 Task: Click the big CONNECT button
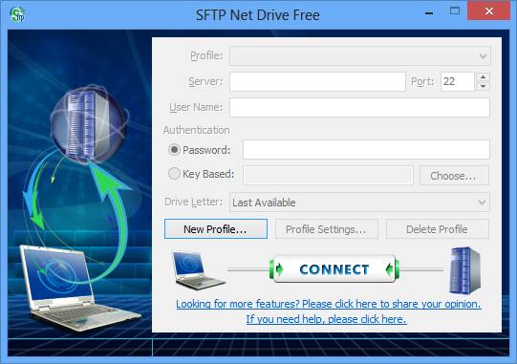tap(334, 269)
